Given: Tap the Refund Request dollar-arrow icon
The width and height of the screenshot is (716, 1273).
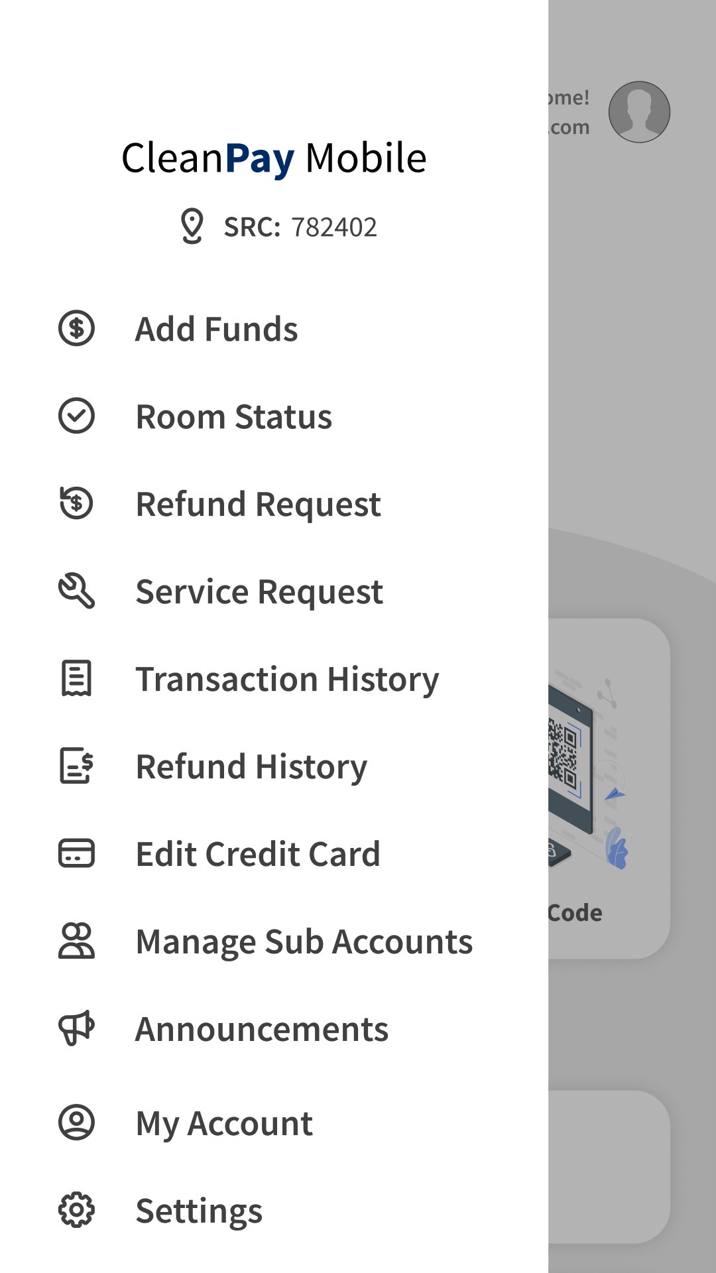Looking at the screenshot, I should pyautogui.click(x=76, y=503).
